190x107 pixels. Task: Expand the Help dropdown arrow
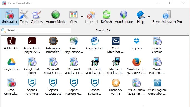(x=149, y=17)
